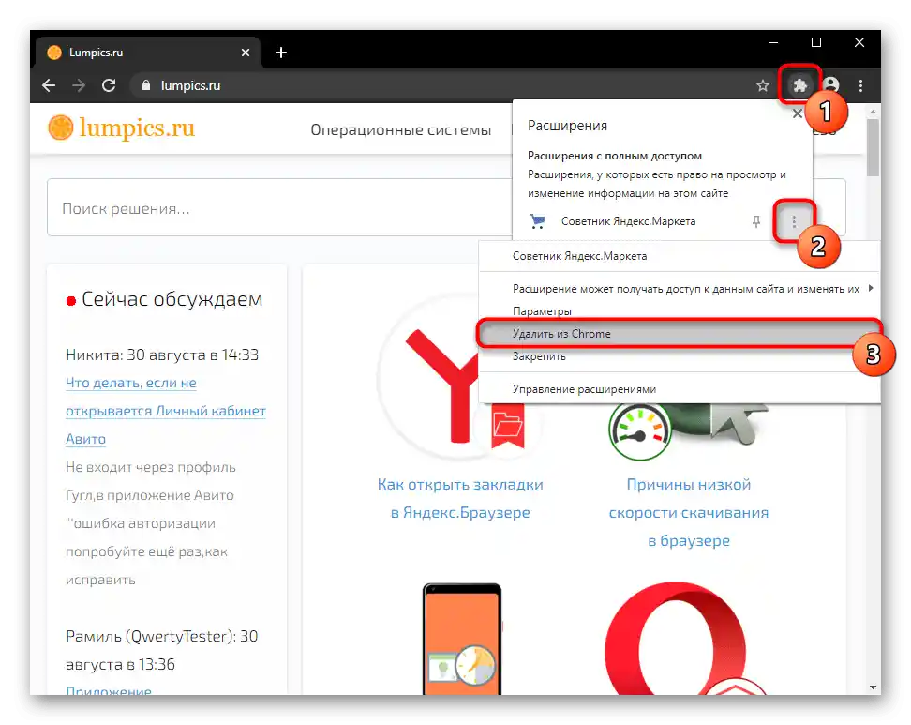Reload the page with the refresh icon

109,85
